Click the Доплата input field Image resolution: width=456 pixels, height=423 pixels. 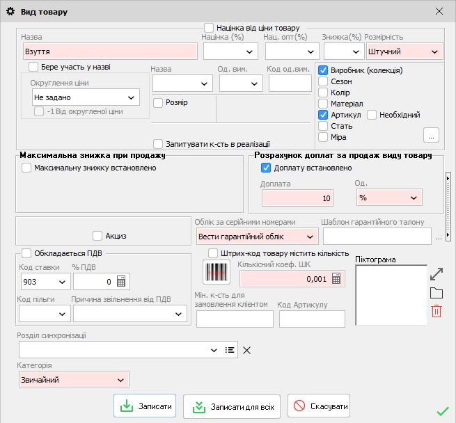(x=297, y=198)
